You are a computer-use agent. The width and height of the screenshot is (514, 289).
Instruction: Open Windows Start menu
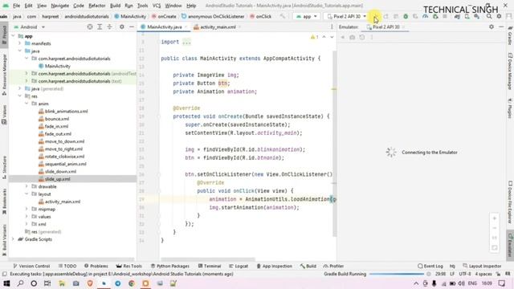[x=6, y=283]
